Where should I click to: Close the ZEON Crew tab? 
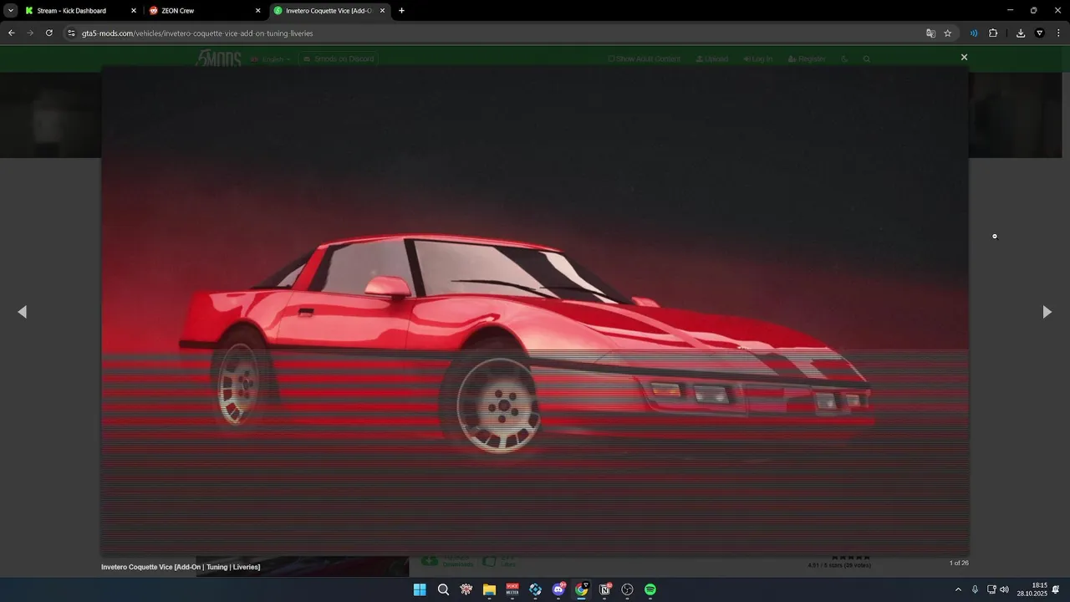(257, 11)
